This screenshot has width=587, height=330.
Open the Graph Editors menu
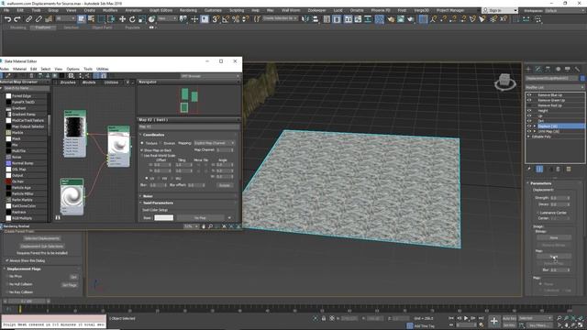161,10
